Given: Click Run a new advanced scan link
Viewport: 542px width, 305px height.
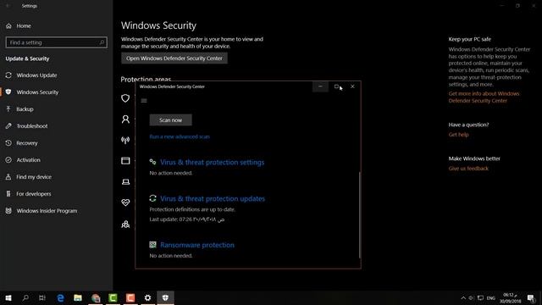Looking at the screenshot, I should (180, 136).
